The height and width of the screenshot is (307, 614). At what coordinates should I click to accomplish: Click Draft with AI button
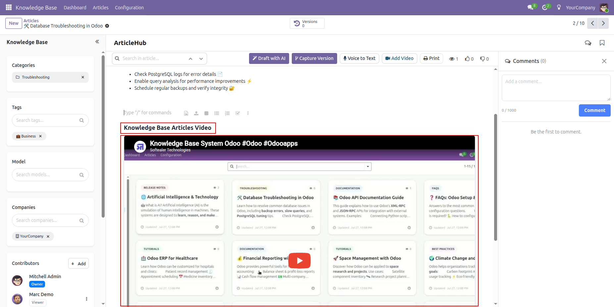pos(269,58)
